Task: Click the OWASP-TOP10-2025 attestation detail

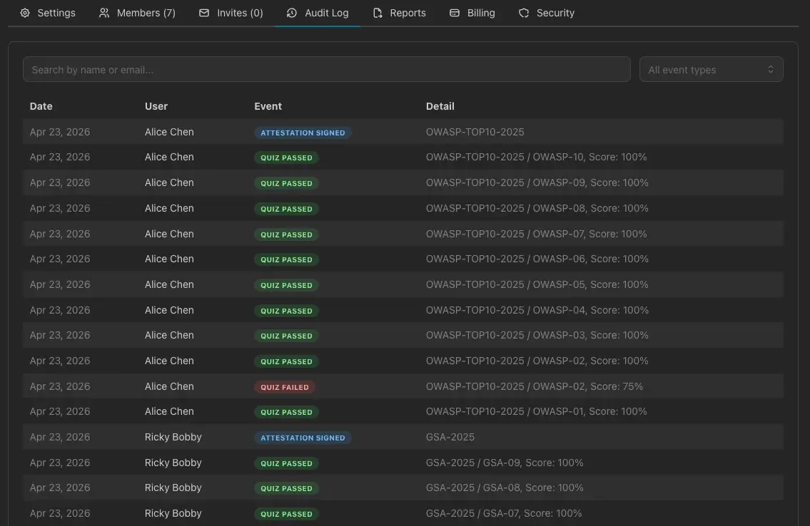Action: [x=475, y=133]
